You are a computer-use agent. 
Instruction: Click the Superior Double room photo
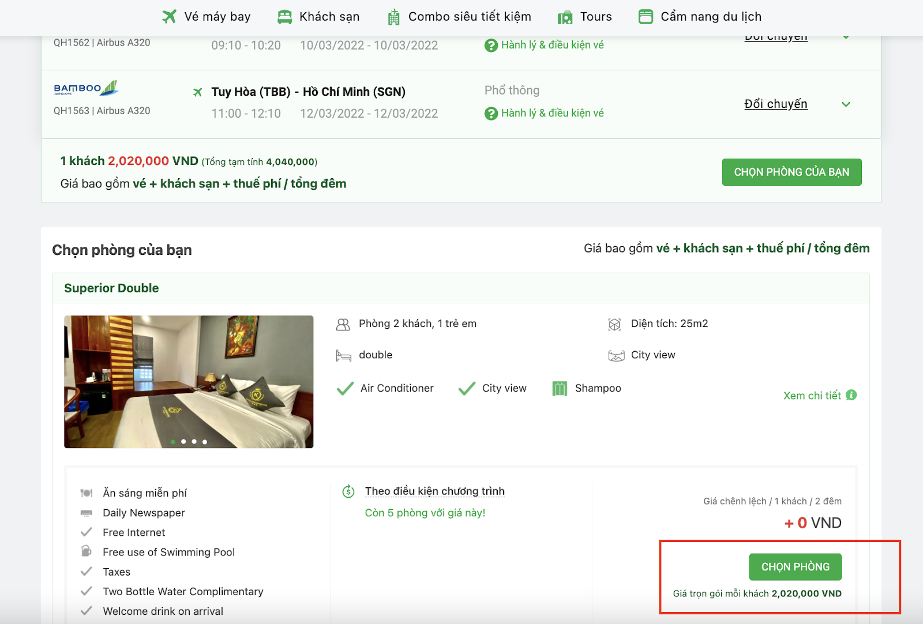(189, 382)
